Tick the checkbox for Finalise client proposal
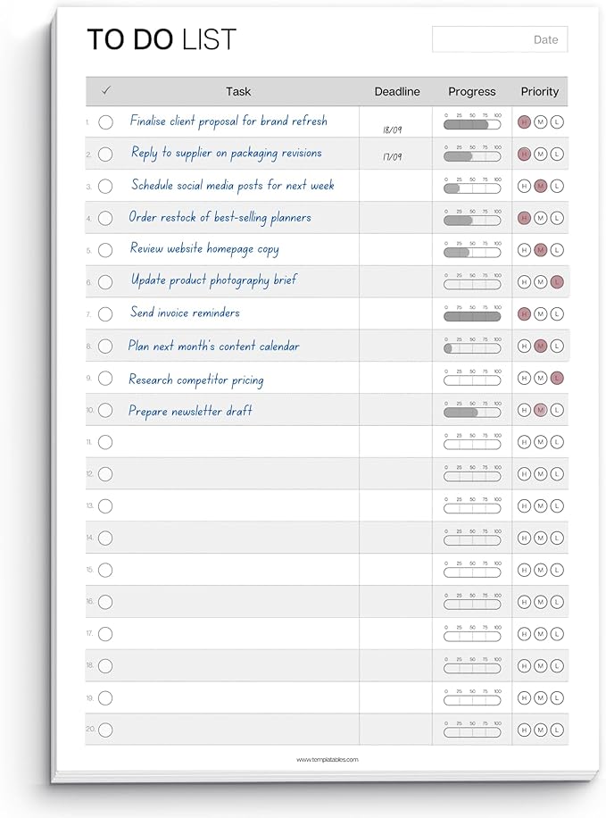The width and height of the screenshot is (606, 818). [x=106, y=122]
